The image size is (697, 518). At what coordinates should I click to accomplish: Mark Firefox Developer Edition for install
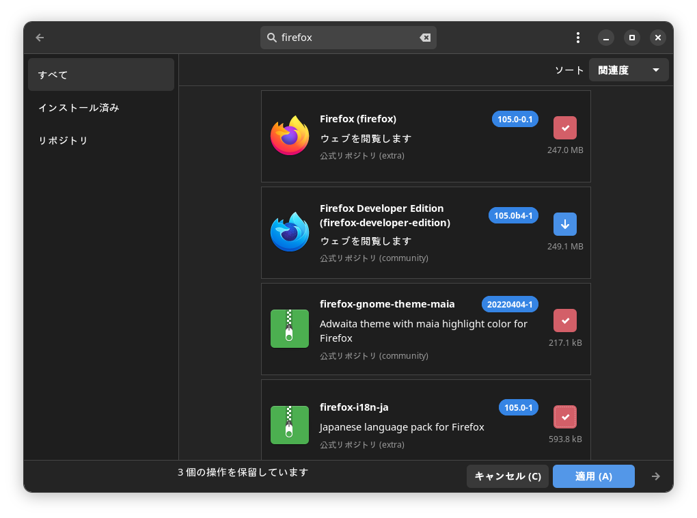coord(565,224)
